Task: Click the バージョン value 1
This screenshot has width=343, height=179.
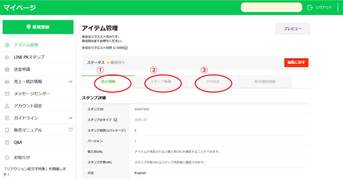Action: 135,141
